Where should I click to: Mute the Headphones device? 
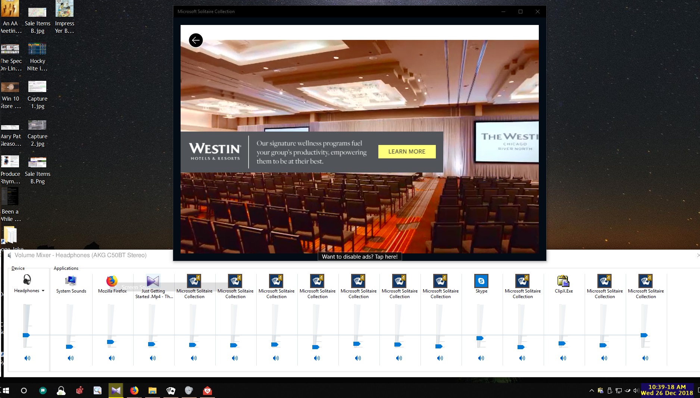coord(27,358)
